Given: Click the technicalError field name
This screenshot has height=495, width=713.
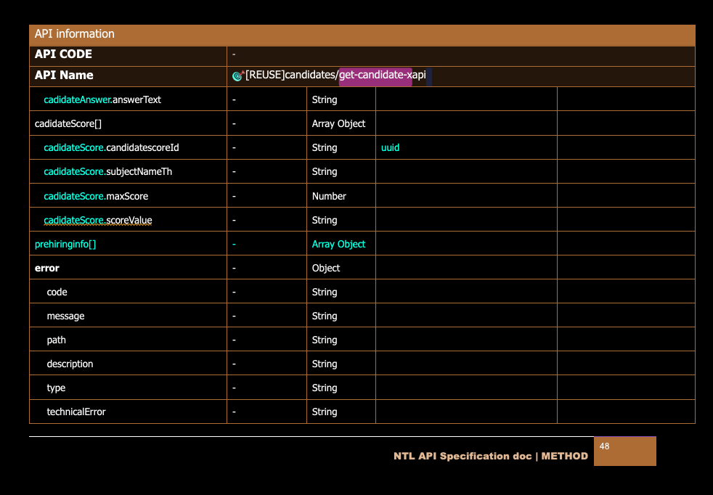Looking at the screenshot, I should pos(76,412).
